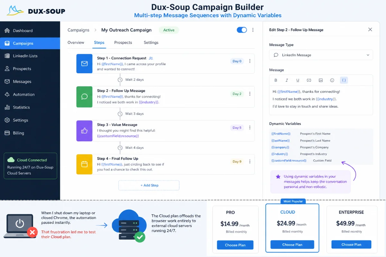Open the Message Type dropdown
The width and height of the screenshot is (386, 257).
click(321, 55)
